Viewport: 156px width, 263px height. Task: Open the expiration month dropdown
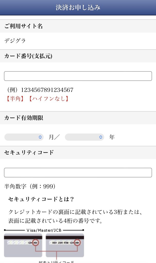(24, 137)
